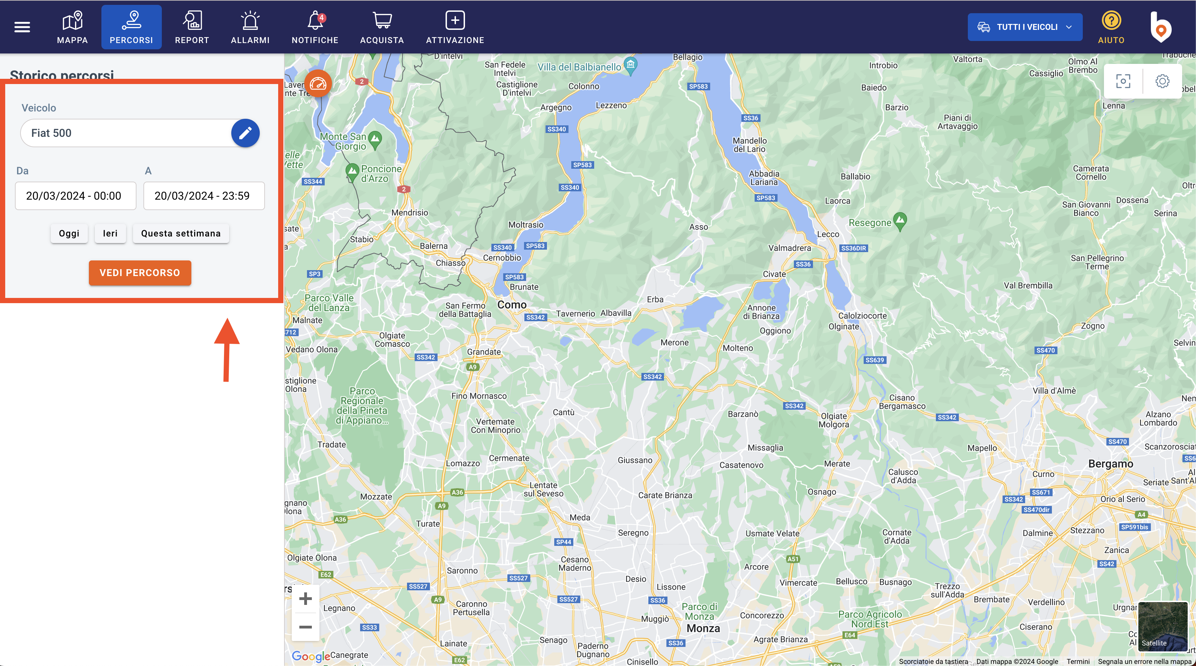
Task: Expand the Tutti i veicoli dropdown
Action: (1025, 27)
